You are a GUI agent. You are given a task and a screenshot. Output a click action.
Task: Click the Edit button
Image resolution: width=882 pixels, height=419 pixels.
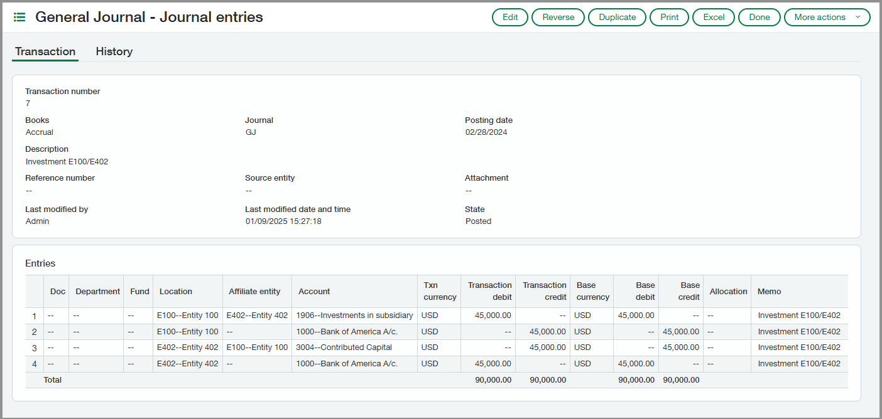click(510, 18)
